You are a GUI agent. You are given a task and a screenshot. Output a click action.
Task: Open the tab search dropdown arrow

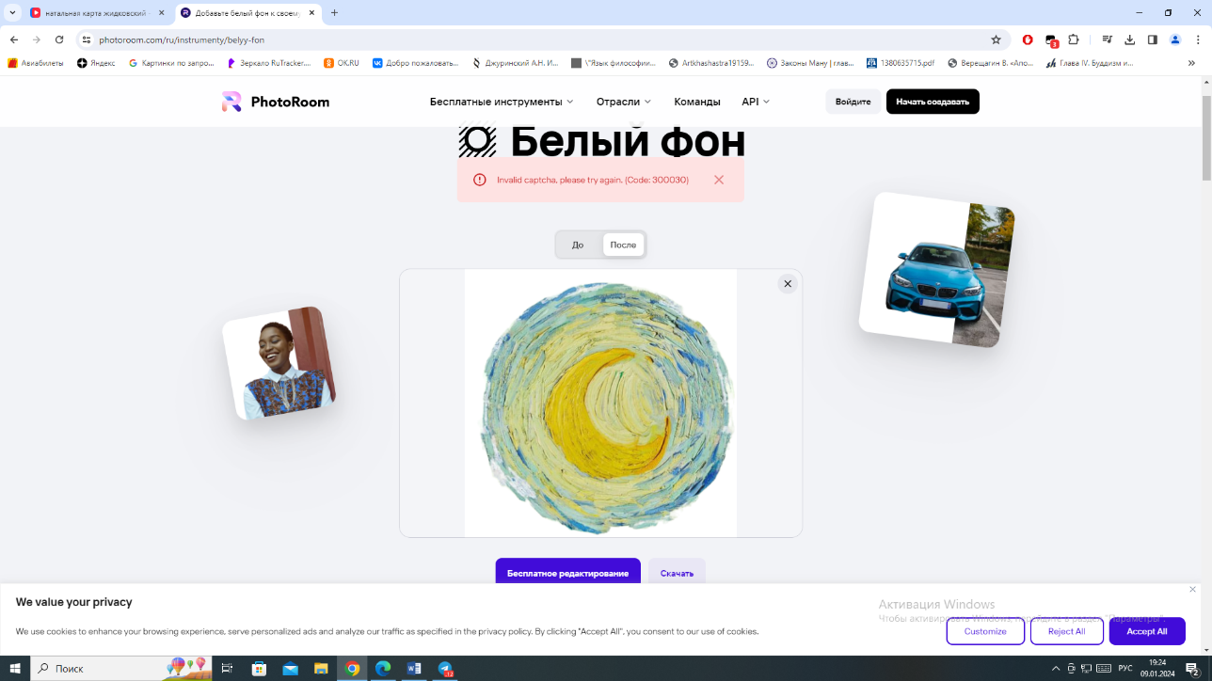coord(12,13)
